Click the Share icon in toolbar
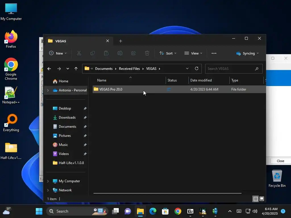 pyautogui.click(x=134, y=53)
